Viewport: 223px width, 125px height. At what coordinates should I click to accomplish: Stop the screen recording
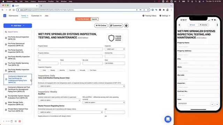tap(20, 121)
